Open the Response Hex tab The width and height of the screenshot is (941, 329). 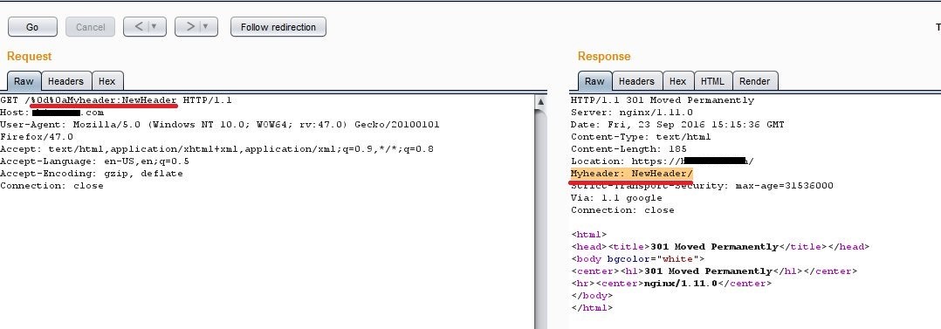(677, 81)
